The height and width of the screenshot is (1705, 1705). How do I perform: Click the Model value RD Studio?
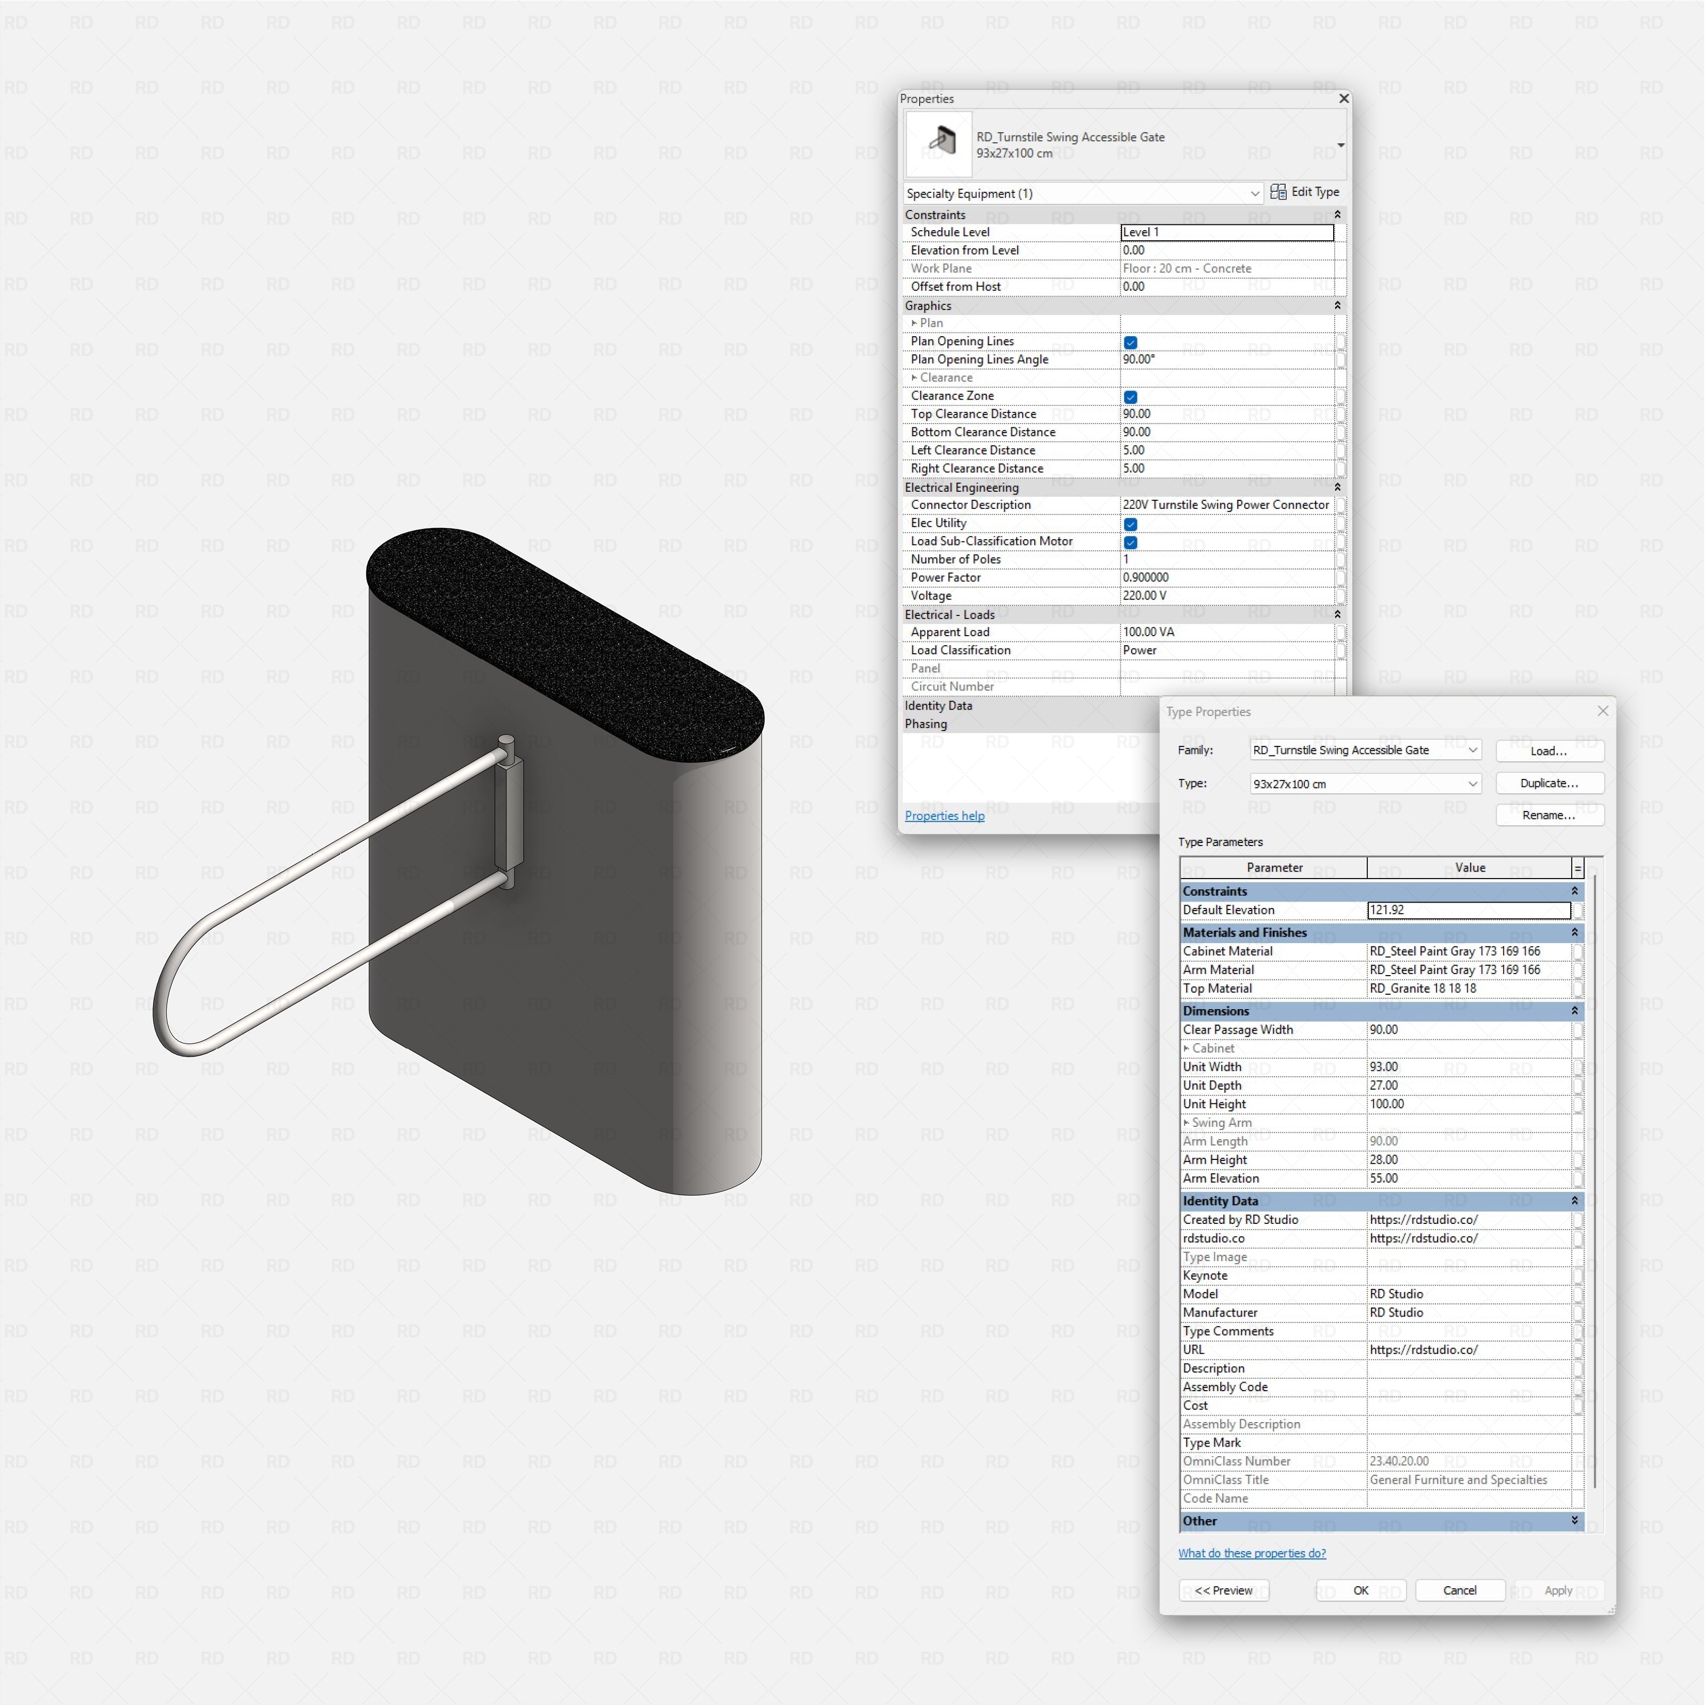click(x=1468, y=1294)
